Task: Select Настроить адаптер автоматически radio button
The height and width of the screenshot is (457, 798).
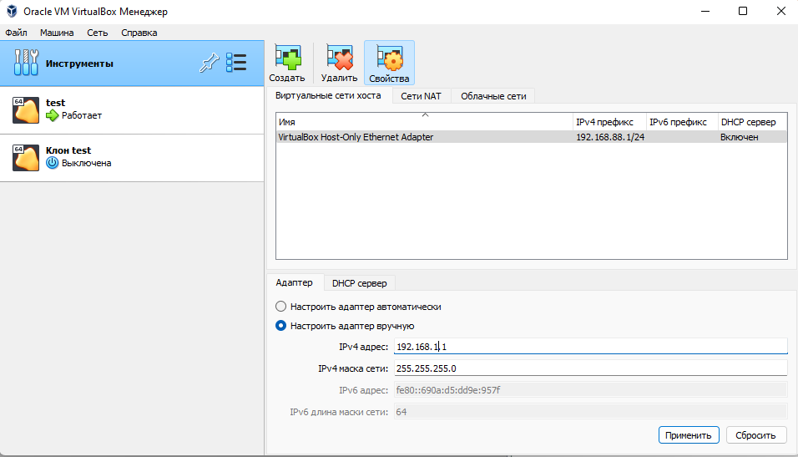Action: point(281,306)
